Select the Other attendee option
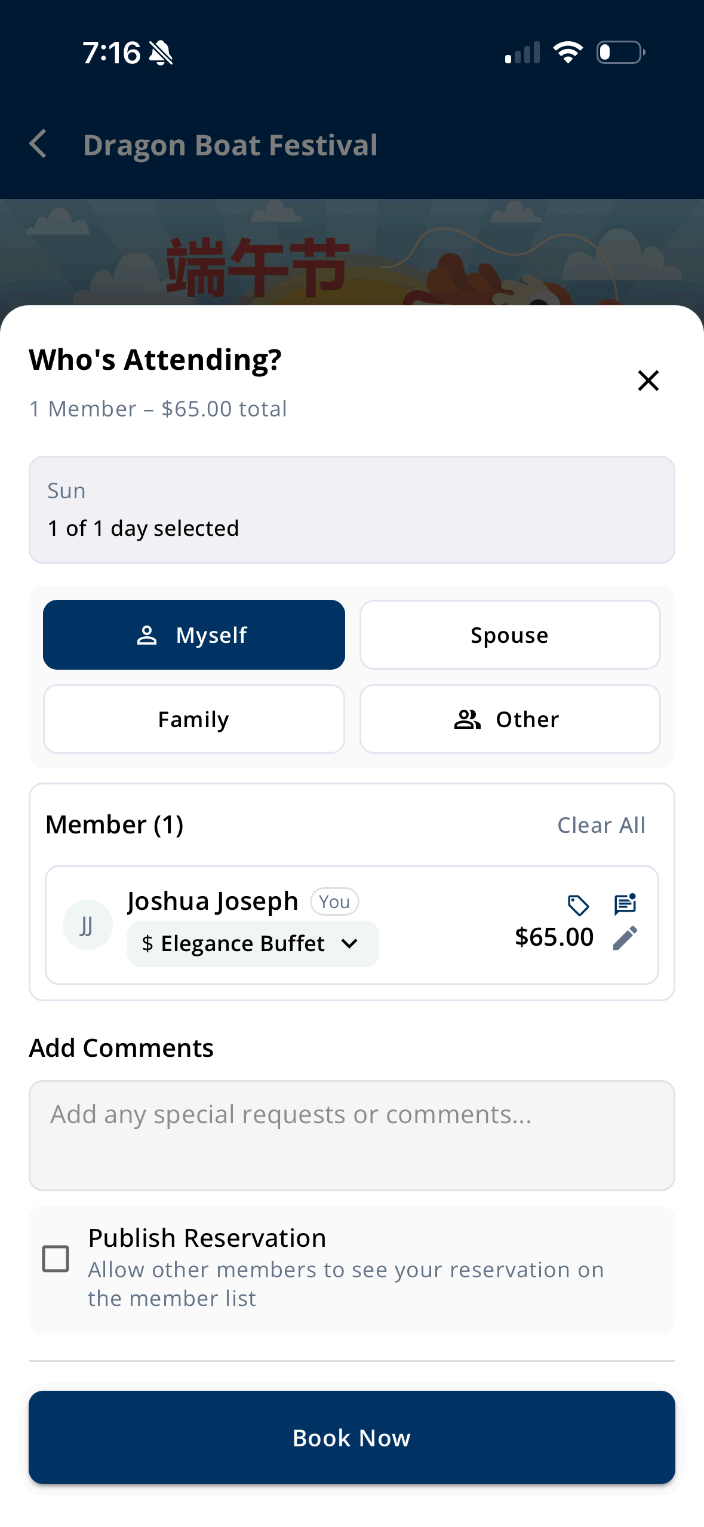This screenshot has height=1527, width=704. [510, 719]
